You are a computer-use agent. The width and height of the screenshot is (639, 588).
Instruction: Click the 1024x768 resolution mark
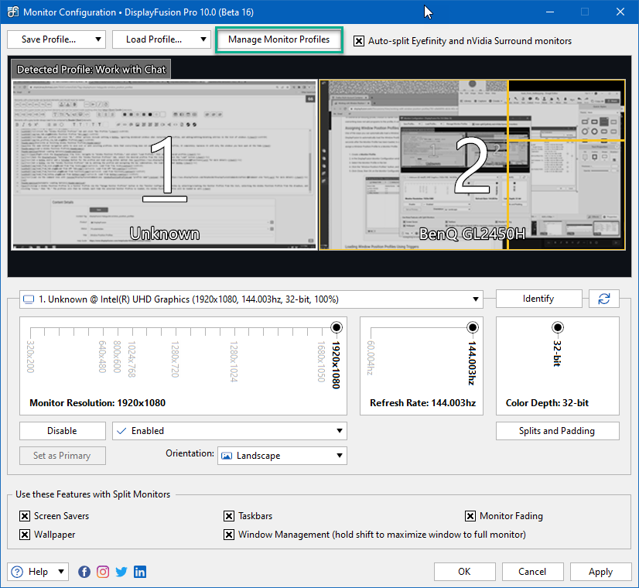[132, 359]
